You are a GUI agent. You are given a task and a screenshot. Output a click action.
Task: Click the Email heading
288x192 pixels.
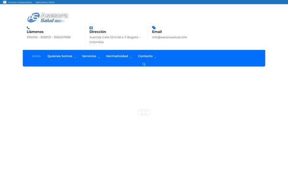tap(157, 32)
